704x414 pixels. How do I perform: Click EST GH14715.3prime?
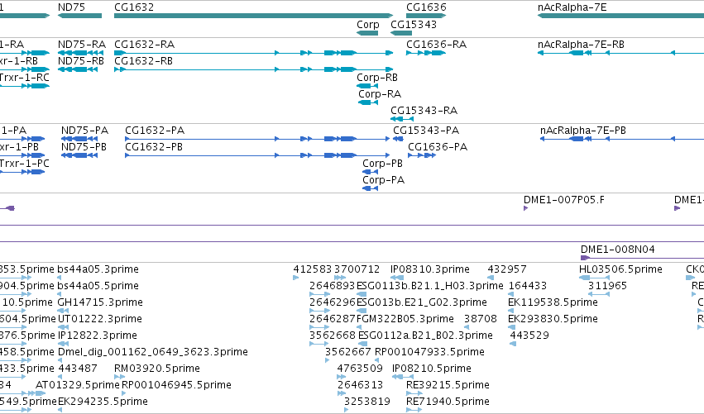100,302
